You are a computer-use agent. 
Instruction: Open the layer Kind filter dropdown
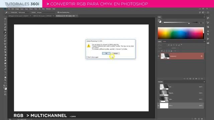click(163, 45)
